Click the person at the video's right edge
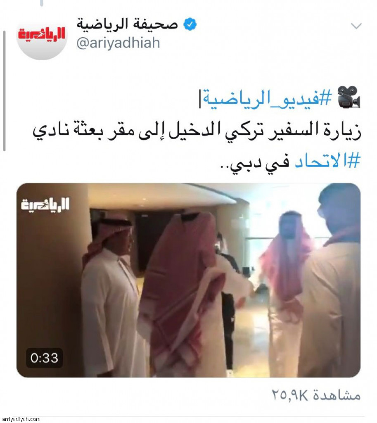The height and width of the screenshot is (423, 377). [x=330, y=280]
